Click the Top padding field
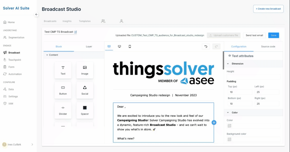 240,92
